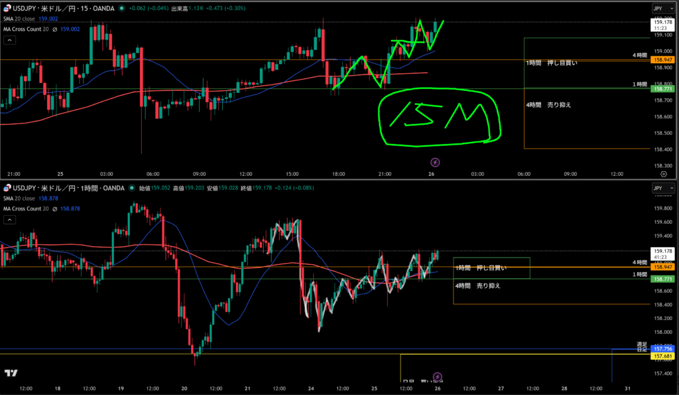
Task: Open the settings gear on the upper chart time axis
Action: [664, 173]
